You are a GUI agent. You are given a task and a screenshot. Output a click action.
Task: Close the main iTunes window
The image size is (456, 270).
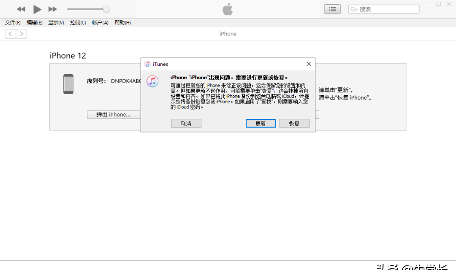449,4
